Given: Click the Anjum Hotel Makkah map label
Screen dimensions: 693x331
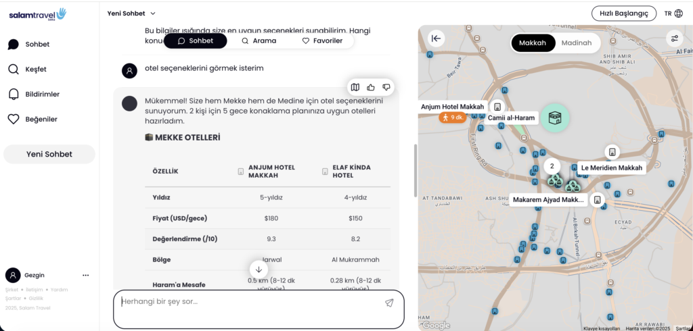Looking at the screenshot, I should click(453, 107).
